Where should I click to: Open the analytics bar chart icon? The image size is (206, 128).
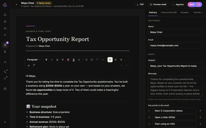[x=5, y=62]
